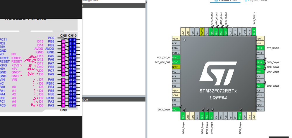Select the unassigned PC5 pin
The height and width of the screenshot is (138, 292).
(x=221, y=116)
